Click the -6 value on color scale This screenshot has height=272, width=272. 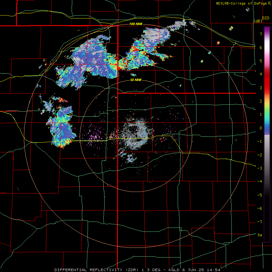(260, 209)
